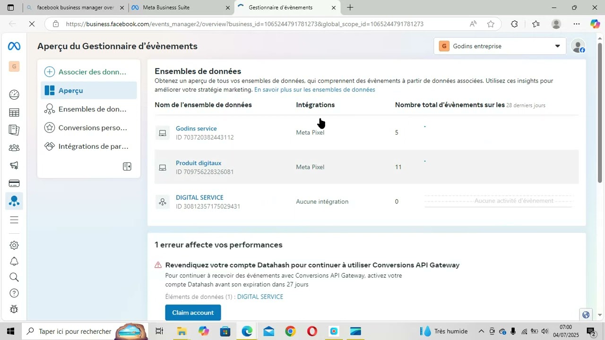Screen dimensions: 605x340
Task: Open En savoir plus sur les ensembles link
Action: coord(315,90)
